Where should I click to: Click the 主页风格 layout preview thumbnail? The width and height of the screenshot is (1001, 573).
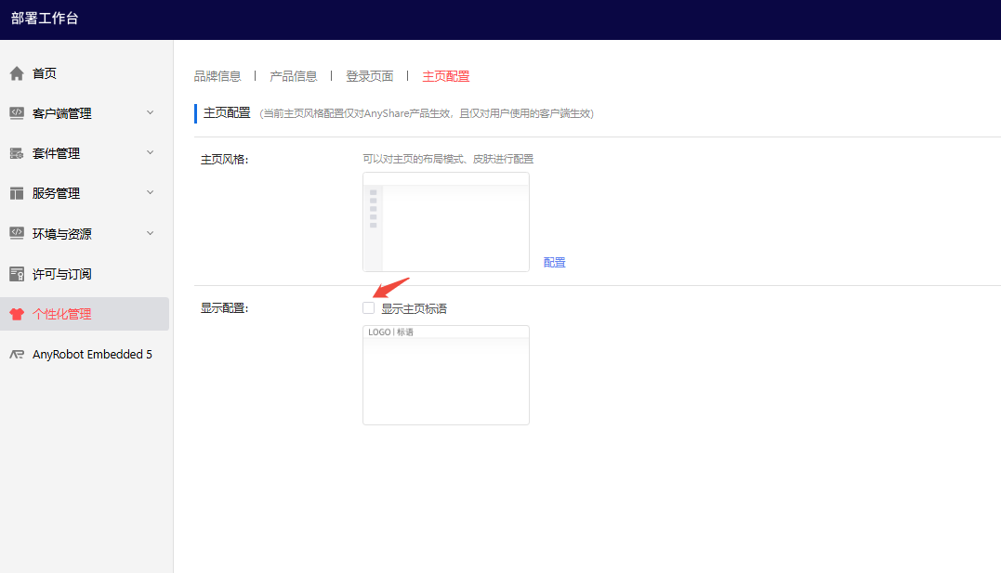[446, 222]
